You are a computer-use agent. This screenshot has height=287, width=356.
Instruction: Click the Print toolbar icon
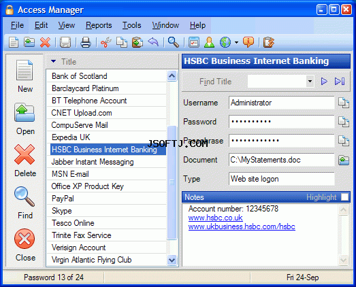pos(86,42)
